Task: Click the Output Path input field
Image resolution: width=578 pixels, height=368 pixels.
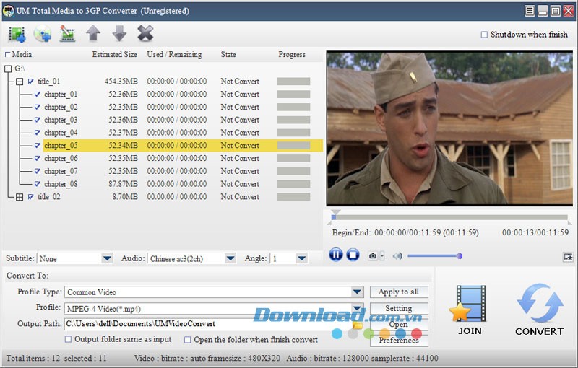Action: (208, 324)
